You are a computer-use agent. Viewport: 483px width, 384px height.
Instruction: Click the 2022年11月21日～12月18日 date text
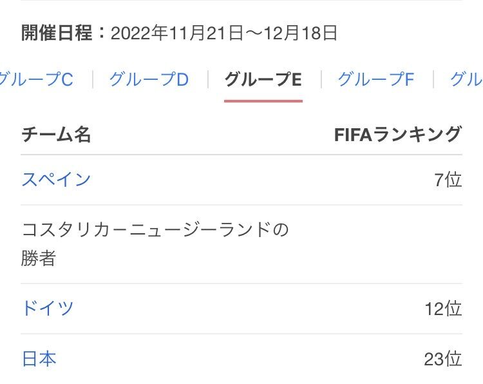[x=224, y=33]
